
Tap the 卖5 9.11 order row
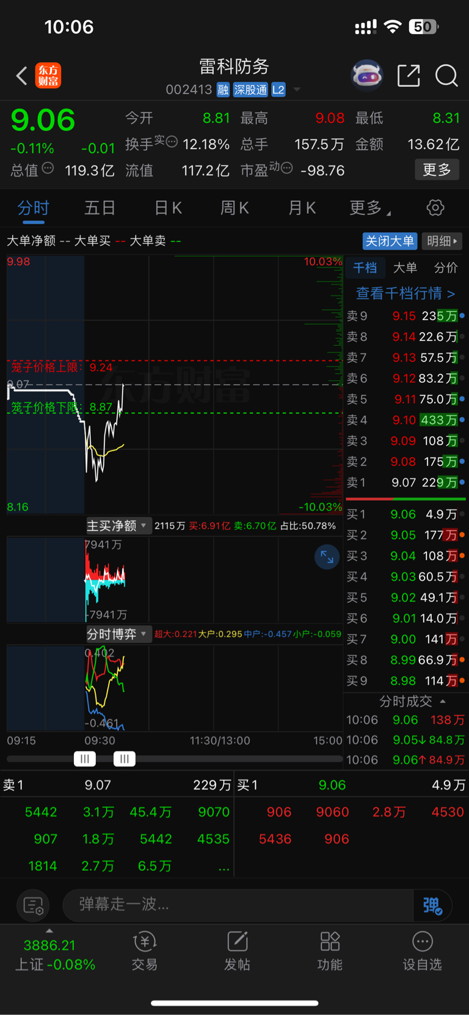pyautogui.click(x=405, y=399)
